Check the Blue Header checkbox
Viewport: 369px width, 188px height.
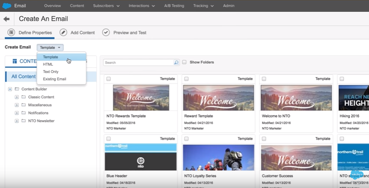click(108, 139)
